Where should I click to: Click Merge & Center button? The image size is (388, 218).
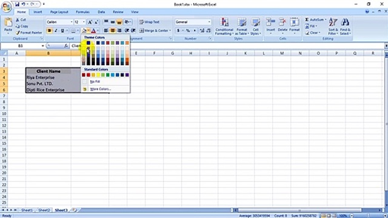click(x=154, y=31)
